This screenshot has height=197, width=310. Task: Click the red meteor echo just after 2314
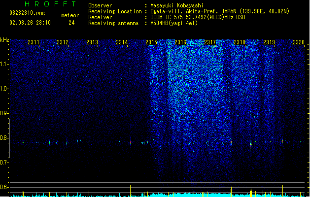130,142
